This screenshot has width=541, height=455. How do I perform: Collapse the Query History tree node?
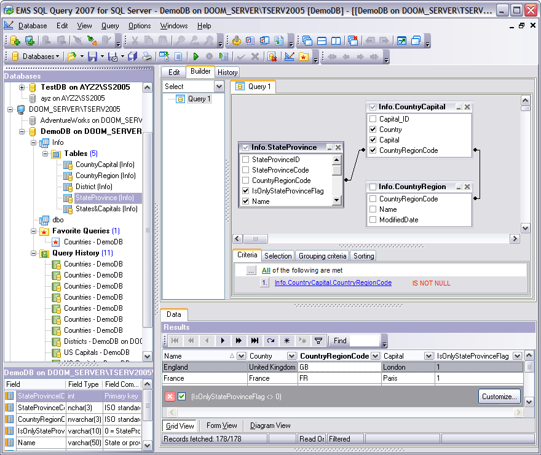coord(34,253)
